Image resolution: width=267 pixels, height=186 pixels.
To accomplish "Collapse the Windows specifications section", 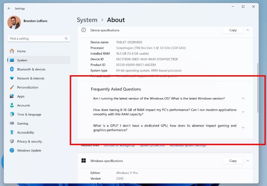I will tap(248, 161).
